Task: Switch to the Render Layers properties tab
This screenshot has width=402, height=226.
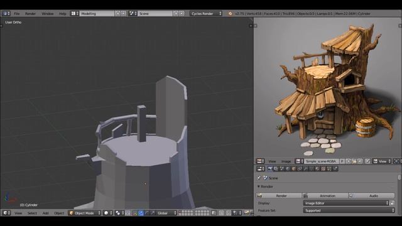Action: pyautogui.click(x=276, y=169)
